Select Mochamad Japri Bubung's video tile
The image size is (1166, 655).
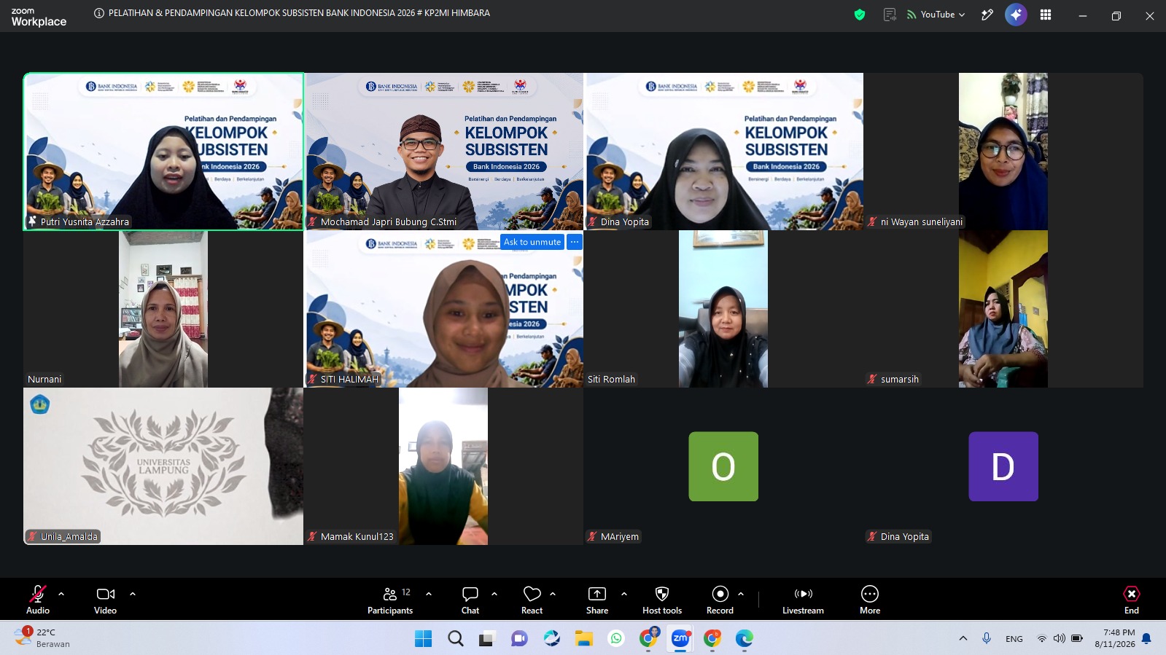443,152
